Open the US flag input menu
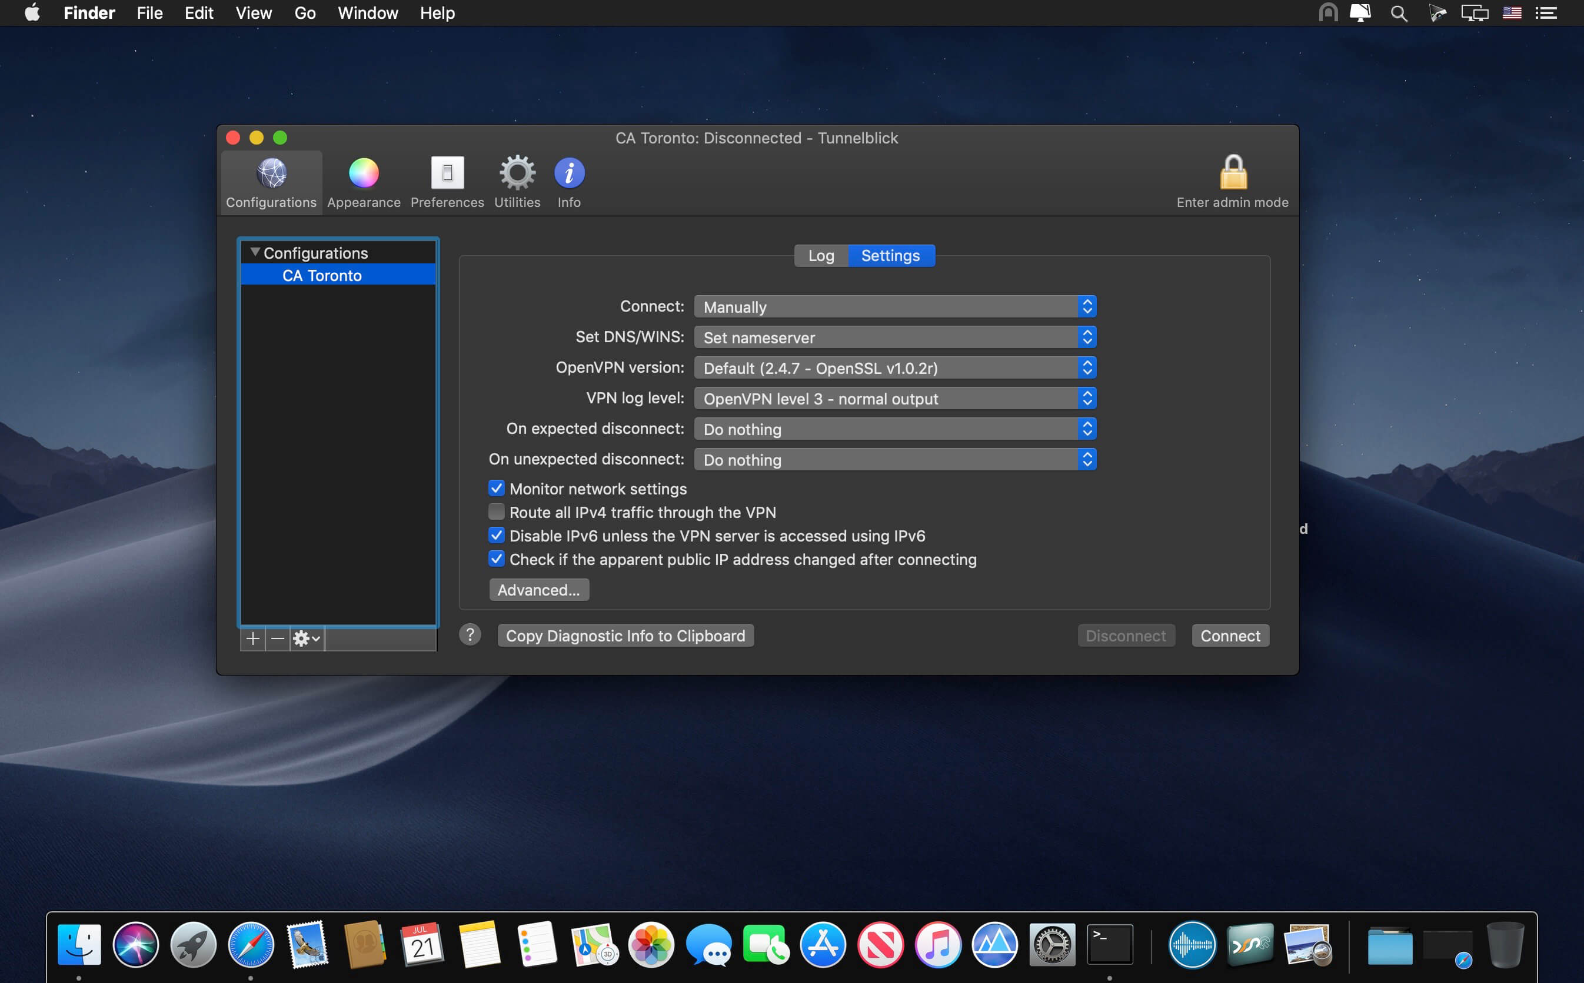Screen dimensions: 1584x983 [x=1512, y=13]
